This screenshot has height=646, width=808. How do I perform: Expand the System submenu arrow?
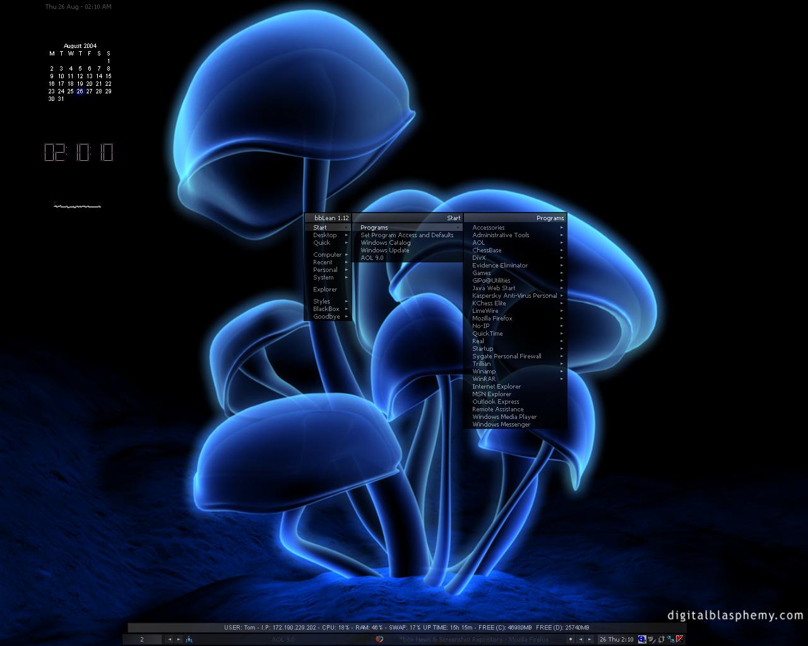tap(347, 278)
